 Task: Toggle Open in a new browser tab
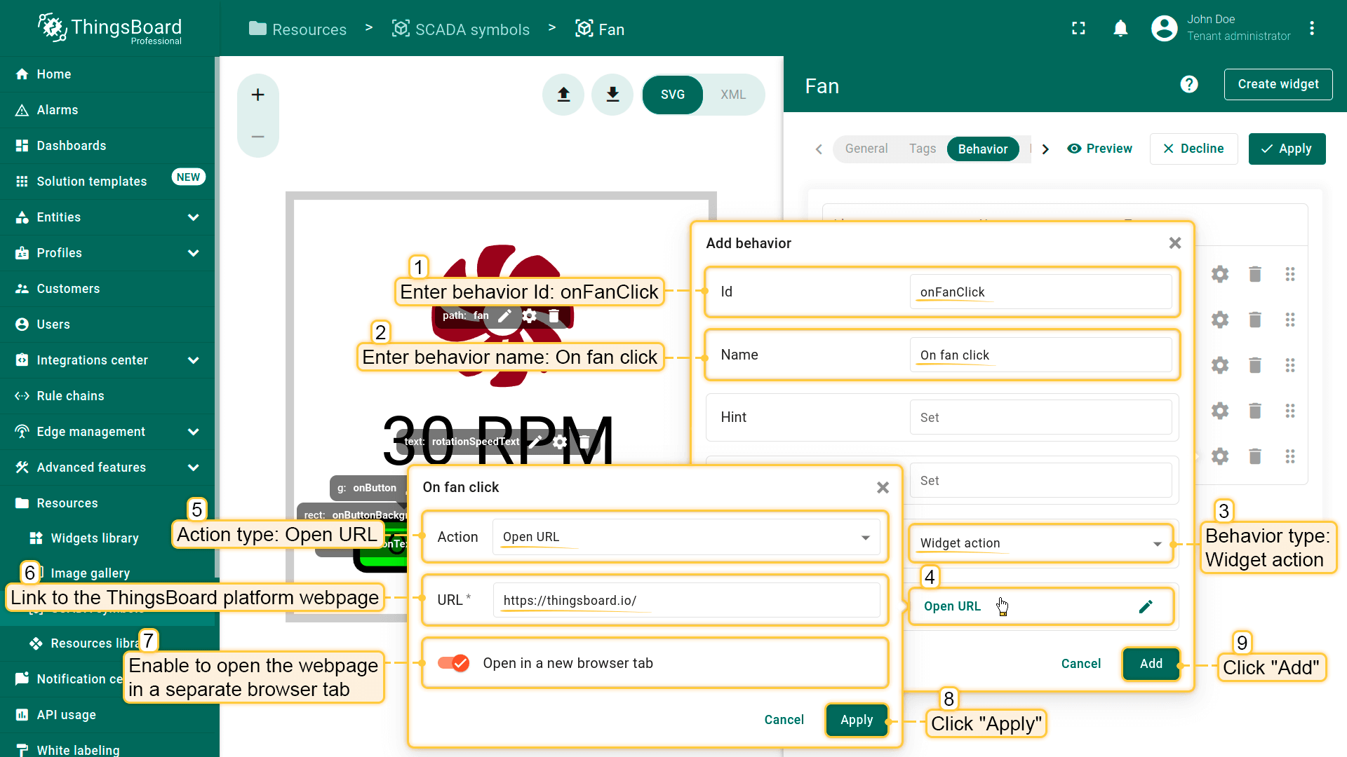point(453,663)
